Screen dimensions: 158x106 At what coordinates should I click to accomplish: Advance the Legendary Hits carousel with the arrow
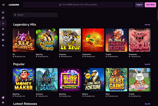(149, 43)
